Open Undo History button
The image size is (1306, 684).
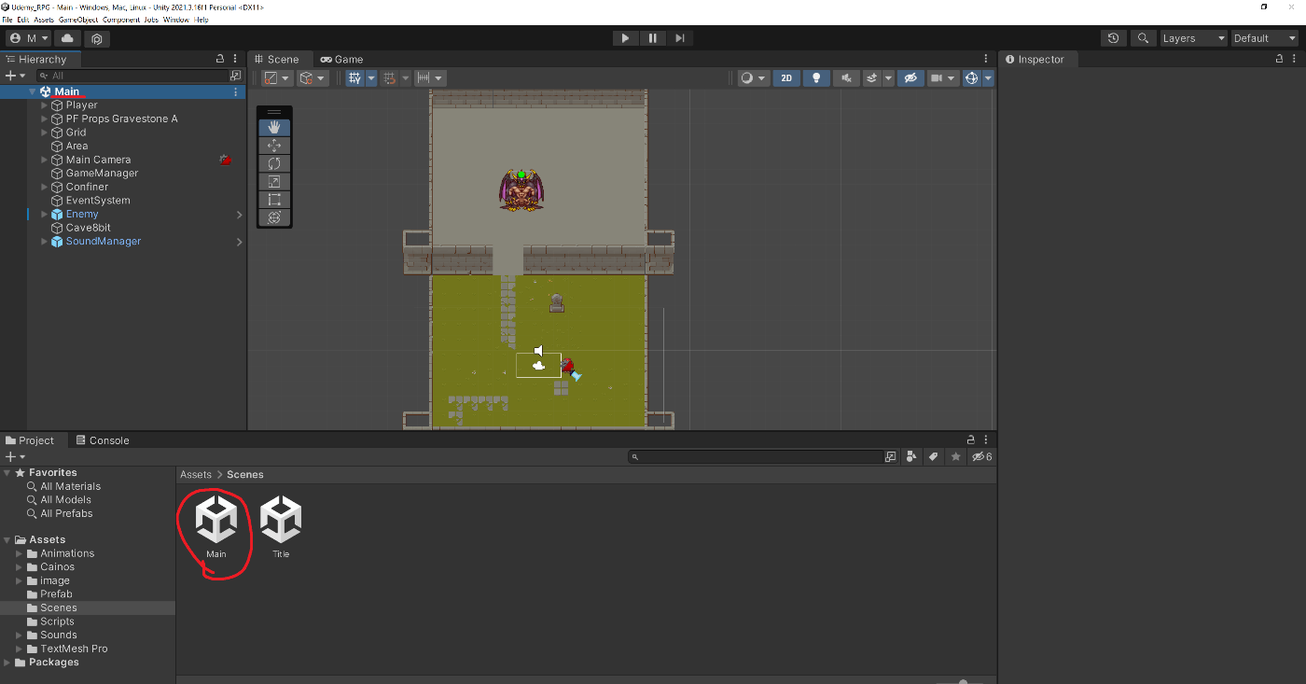[1113, 38]
